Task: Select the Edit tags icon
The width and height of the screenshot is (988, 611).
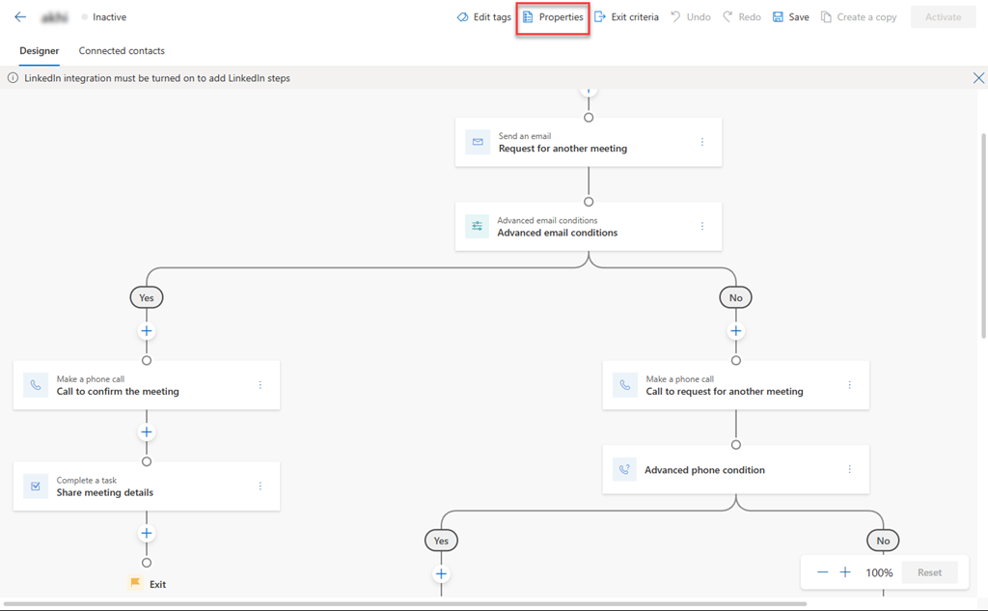Action: [462, 16]
